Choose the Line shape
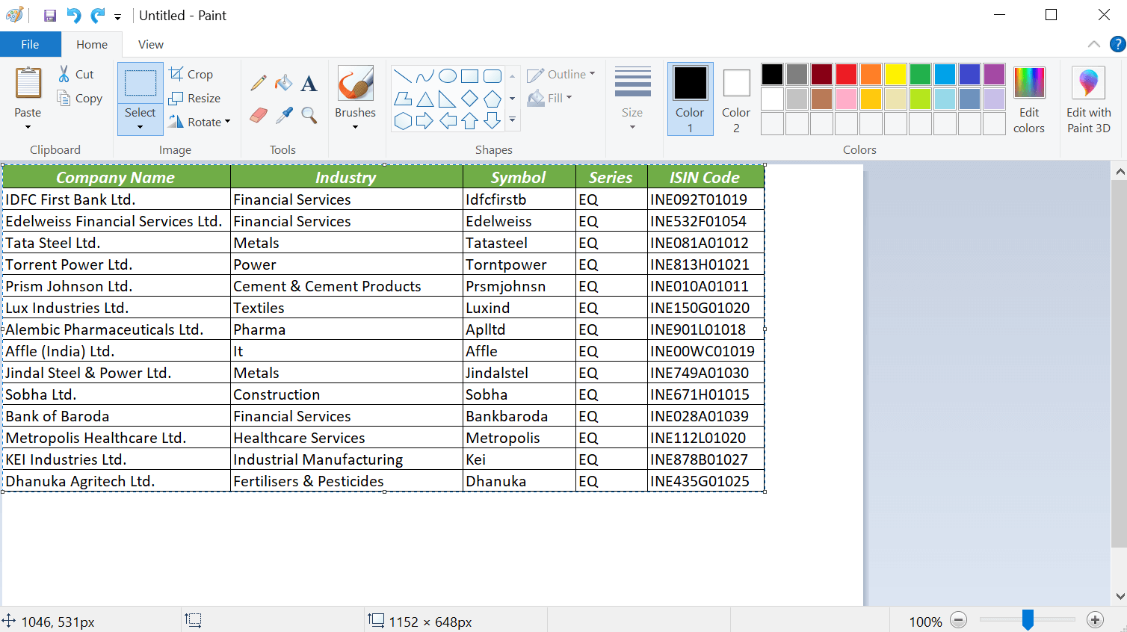Viewport: 1127px width, 632px height. pyautogui.click(x=402, y=76)
